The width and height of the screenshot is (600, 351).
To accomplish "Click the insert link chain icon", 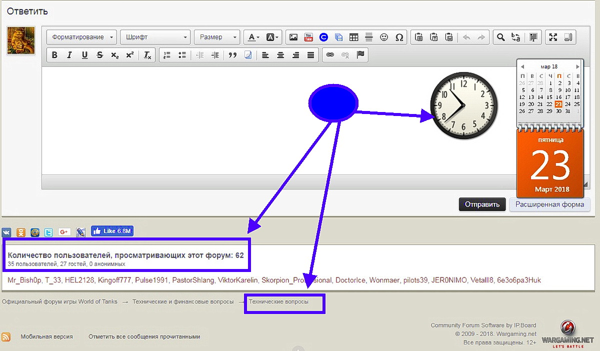I will [x=329, y=55].
